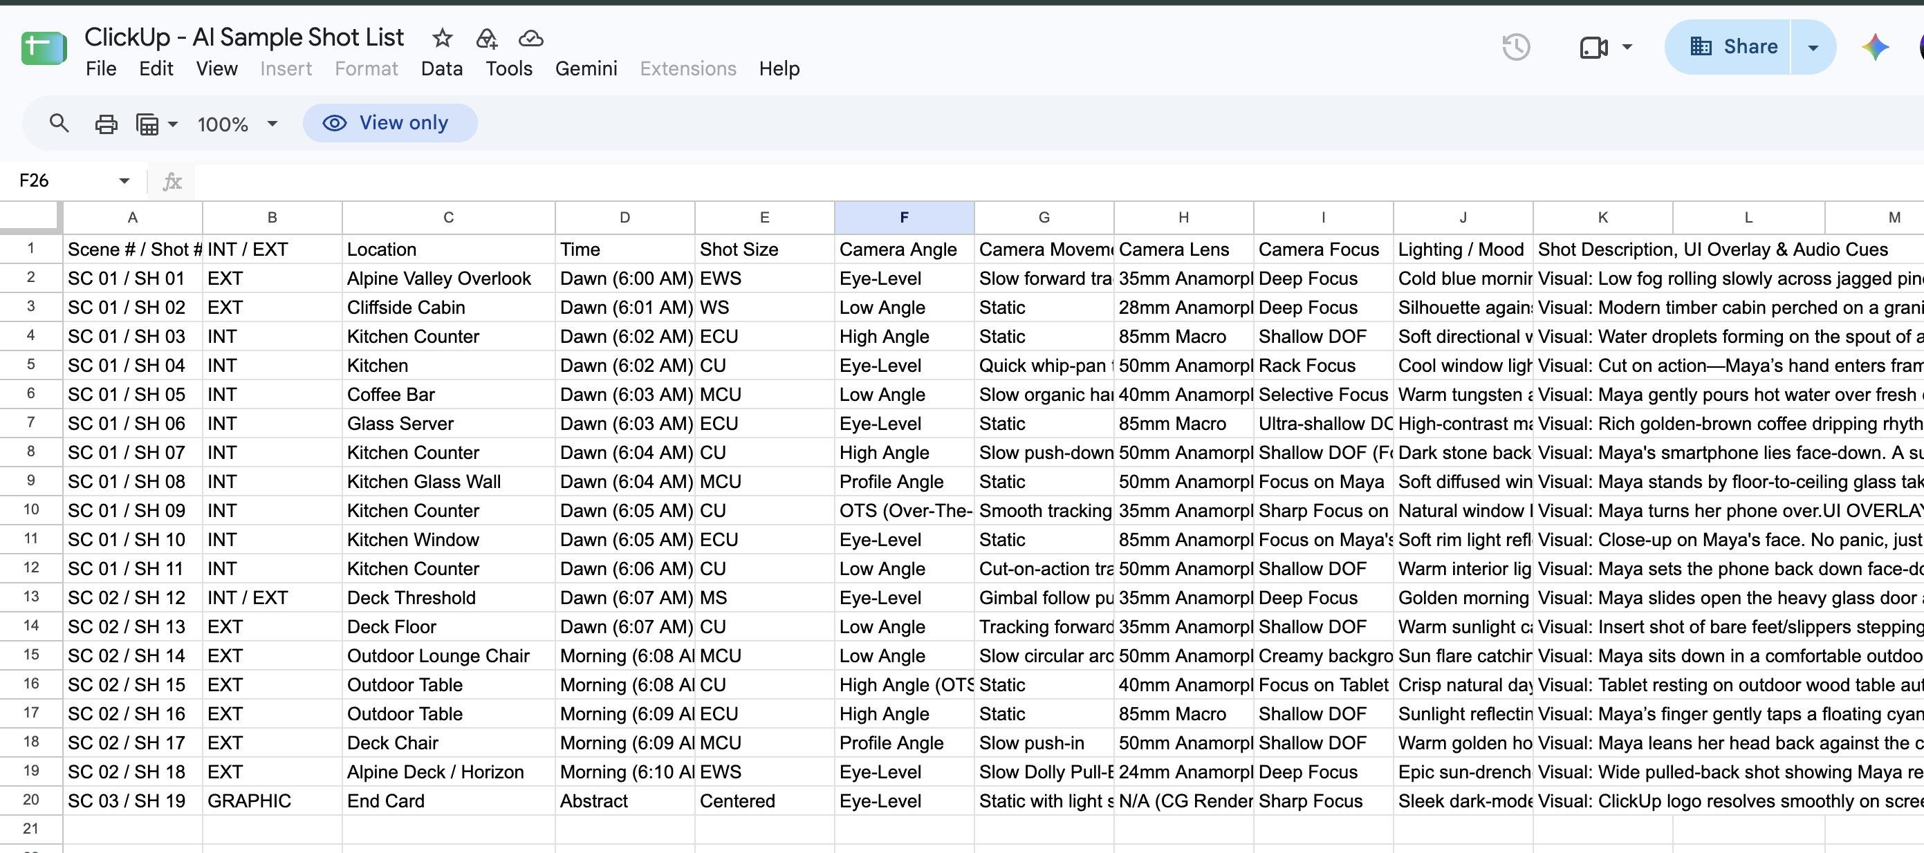Click cell "Alpine Valley Overlook"
Screen dimensions: 1924x853
[x=448, y=279]
